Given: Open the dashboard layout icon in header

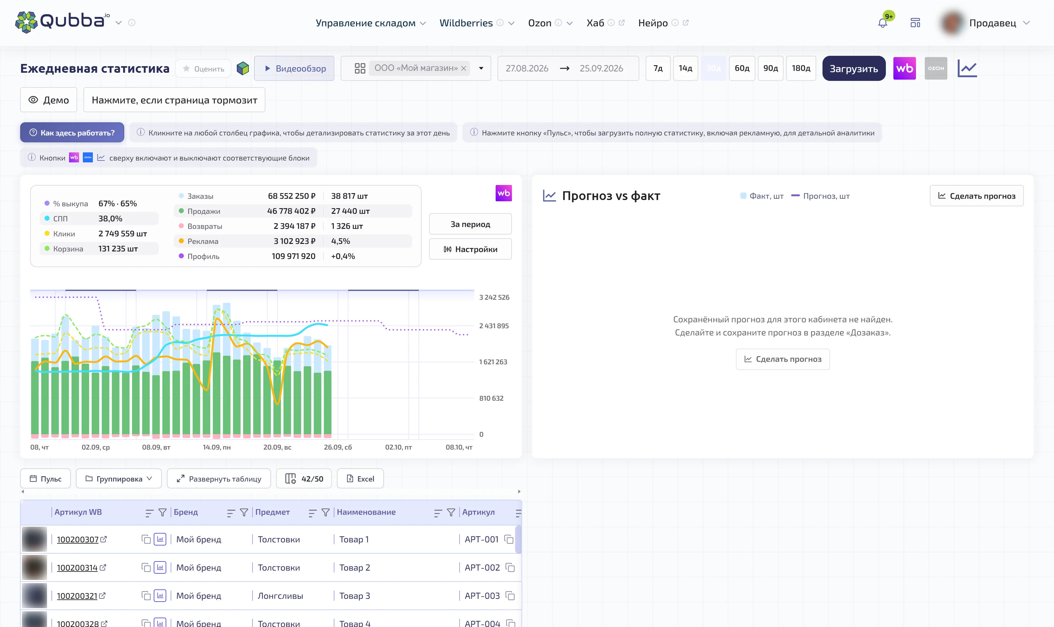Looking at the screenshot, I should [915, 23].
